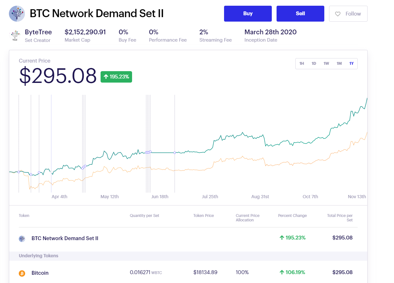
Task: Click the small set icon in token table
Action: click(22, 239)
